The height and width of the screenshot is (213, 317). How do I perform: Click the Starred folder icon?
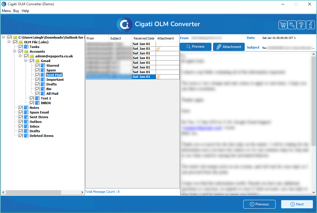43,66
